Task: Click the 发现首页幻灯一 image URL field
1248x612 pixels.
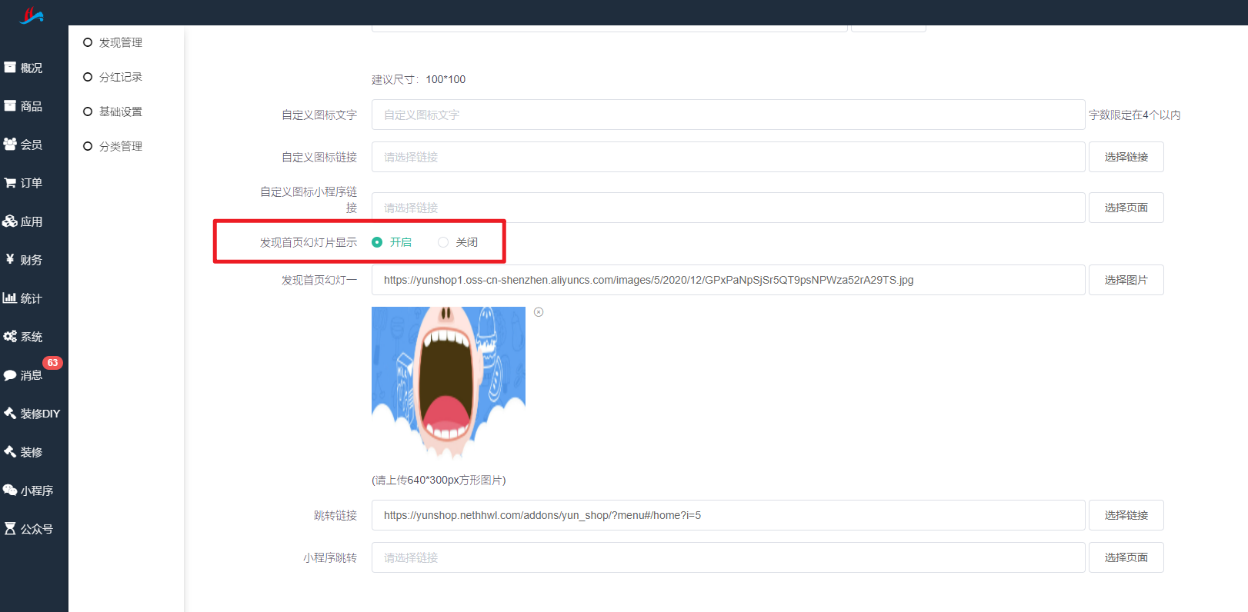Action: pos(728,280)
